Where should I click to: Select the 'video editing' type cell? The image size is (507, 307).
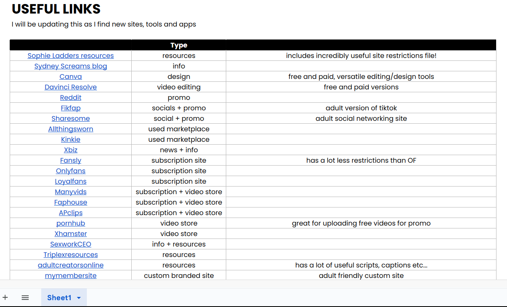point(179,87)
